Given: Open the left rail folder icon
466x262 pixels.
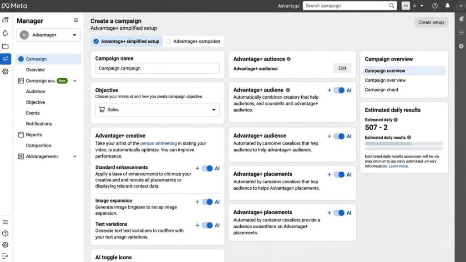Looking at the screenshot, I should coord(5,46).
